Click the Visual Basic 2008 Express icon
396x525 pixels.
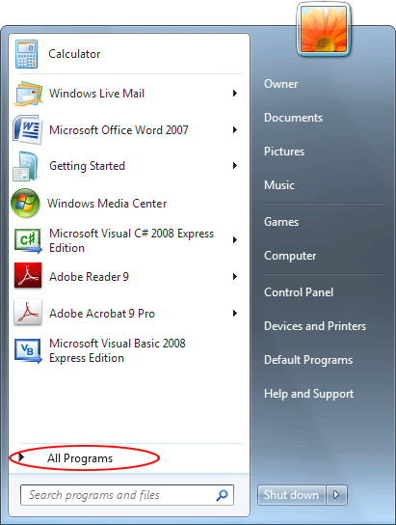pyautogui.click(x=28, y=350)
